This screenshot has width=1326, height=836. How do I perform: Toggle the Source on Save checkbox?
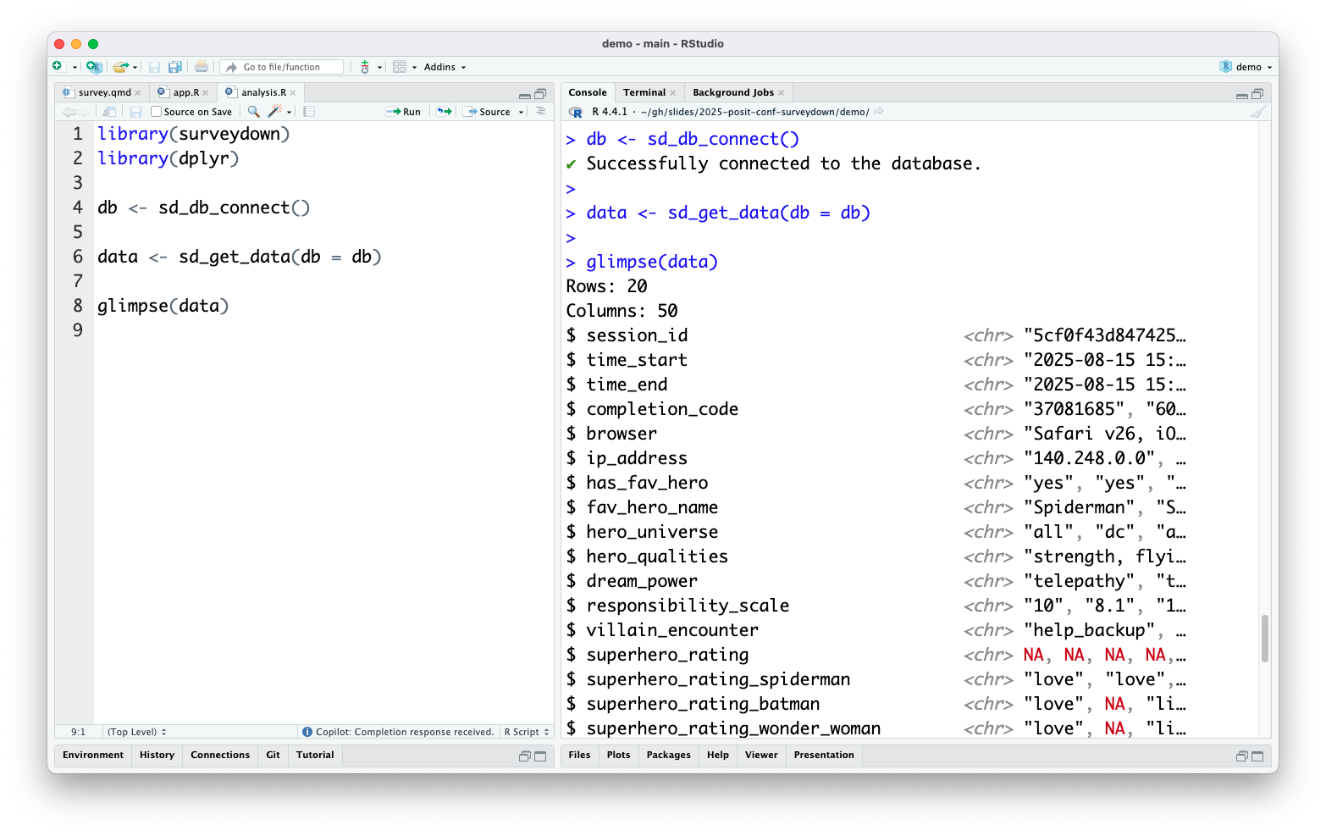[x=157, y=112]
